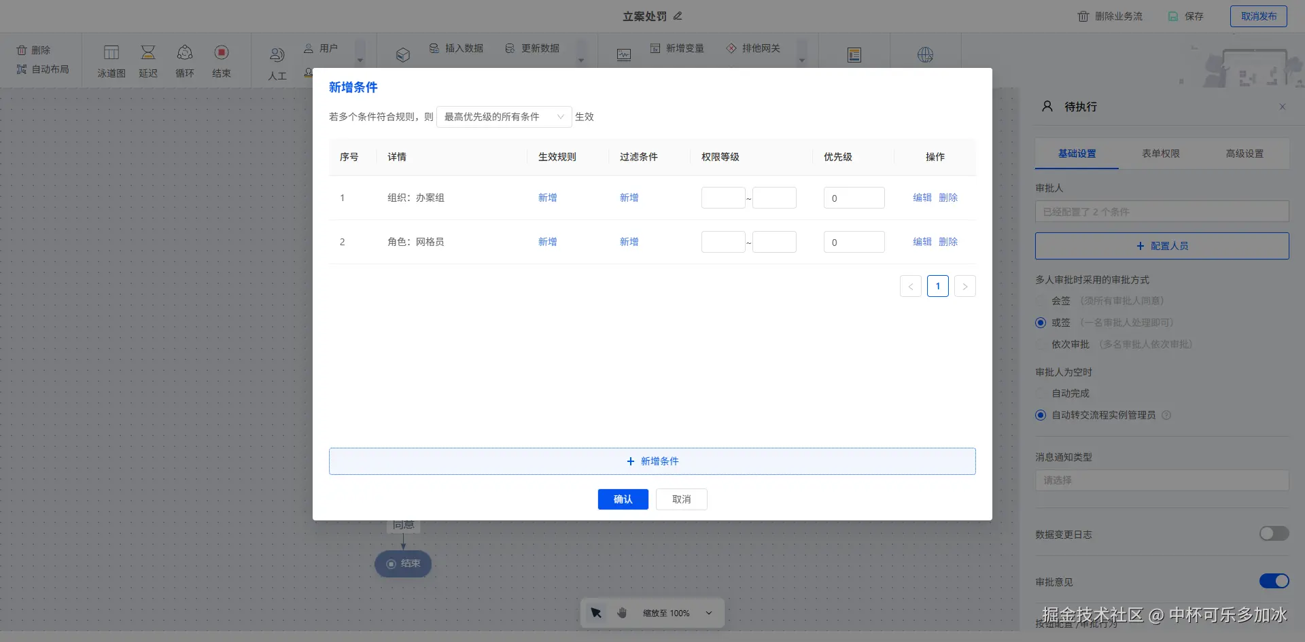
Task: Switch to the 表单权限 tab
Action: (1161, 154)
